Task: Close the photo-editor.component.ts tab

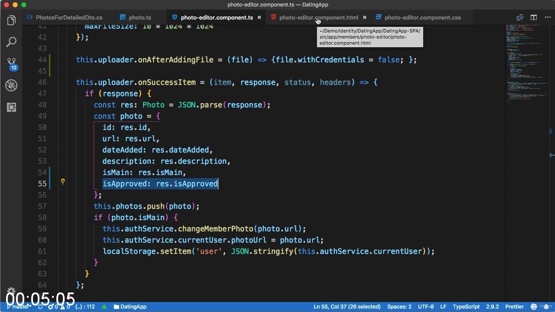Action: [x=259, y=17]
